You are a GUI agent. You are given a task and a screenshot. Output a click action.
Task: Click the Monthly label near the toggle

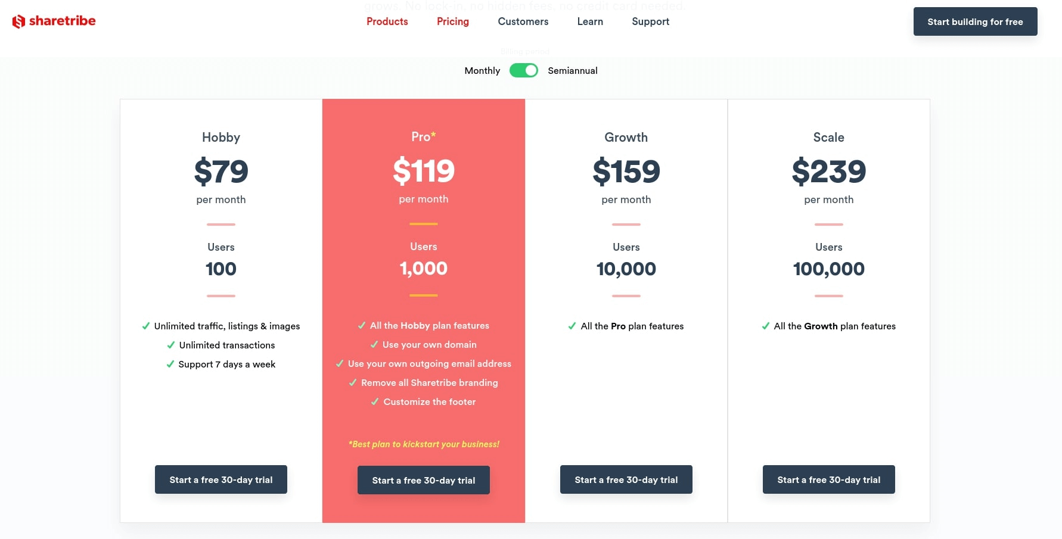482,70
